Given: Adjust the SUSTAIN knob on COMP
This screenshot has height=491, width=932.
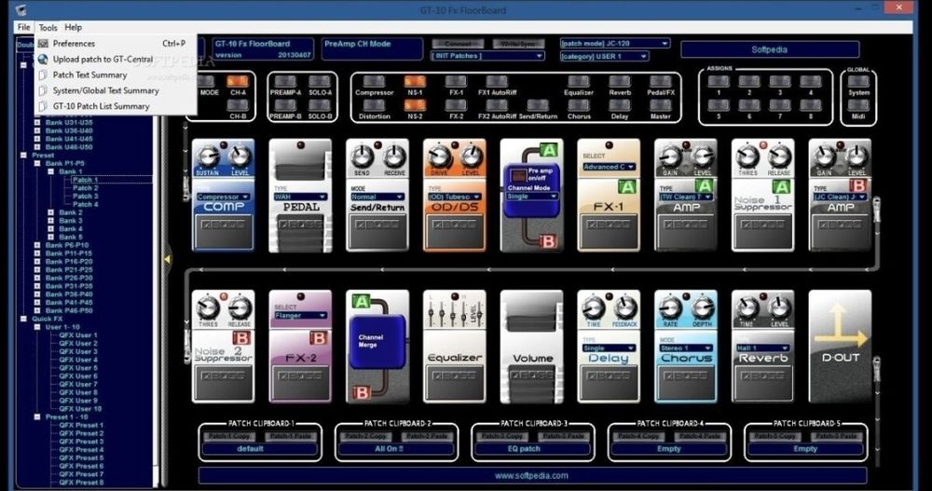Looking at the screenshot, I should tap(208, 157).
